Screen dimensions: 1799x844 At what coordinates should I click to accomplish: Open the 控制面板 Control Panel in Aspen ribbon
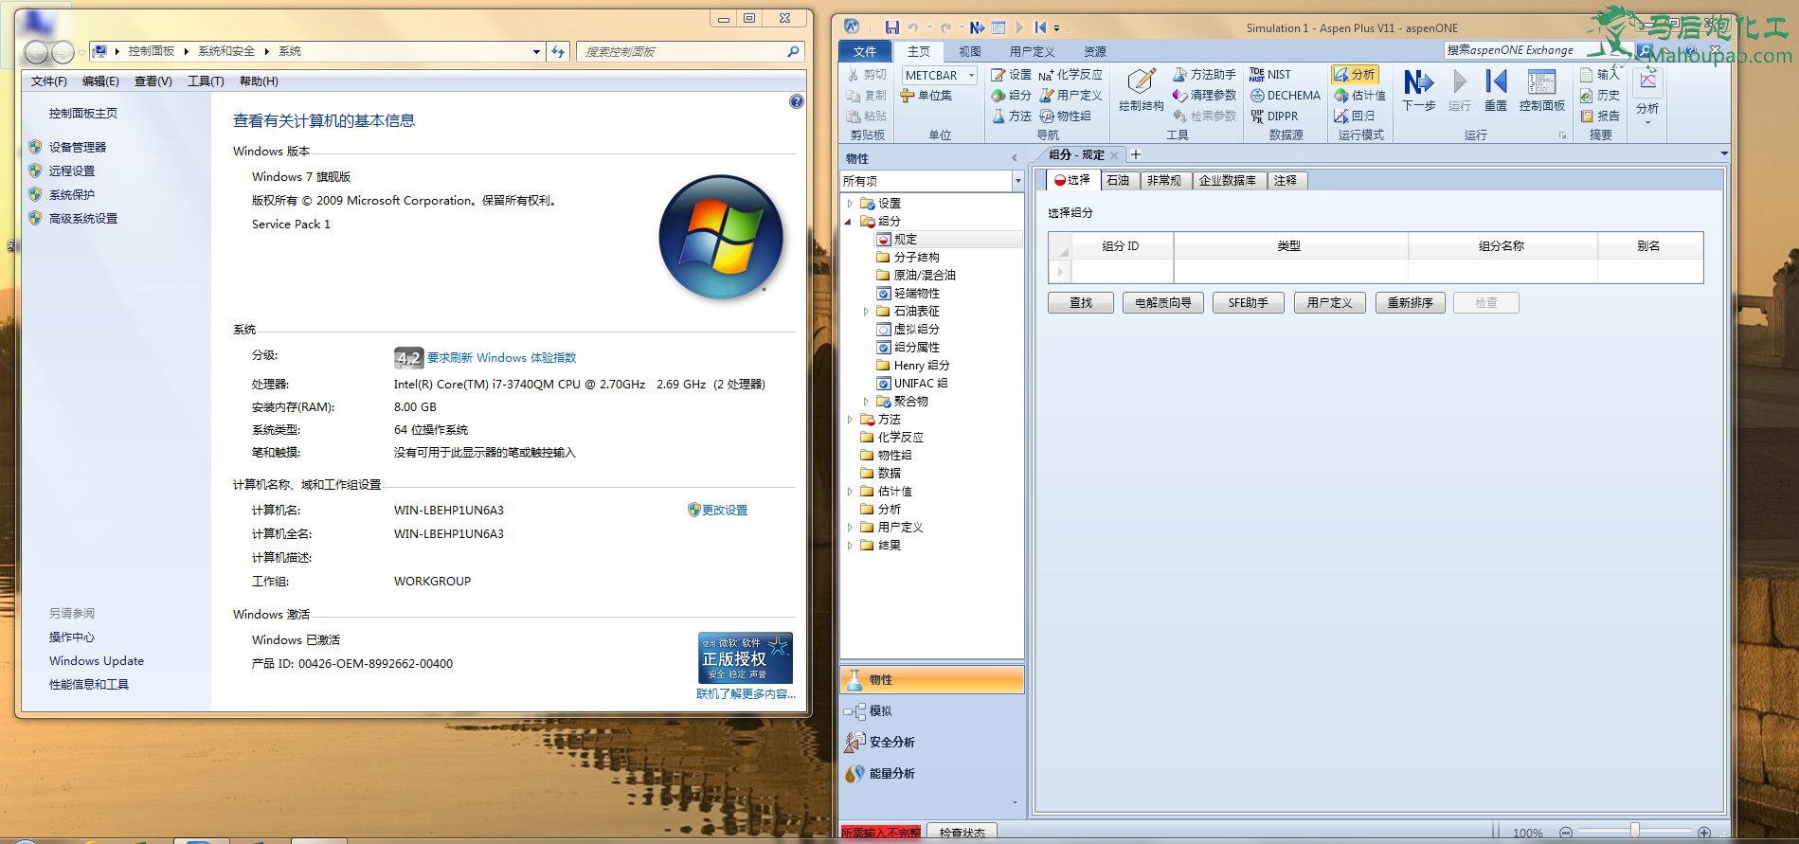click(1541, 91)
